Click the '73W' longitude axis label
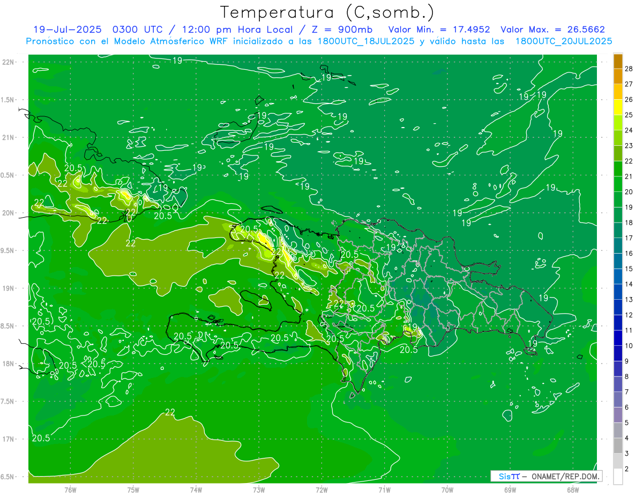 (x=259, y=490)
